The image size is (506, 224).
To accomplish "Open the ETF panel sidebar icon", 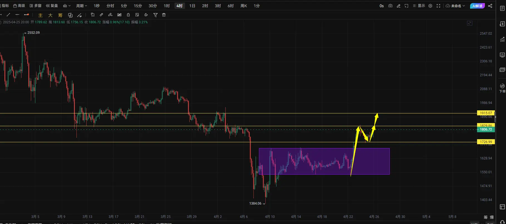I will tap(502, 70).
